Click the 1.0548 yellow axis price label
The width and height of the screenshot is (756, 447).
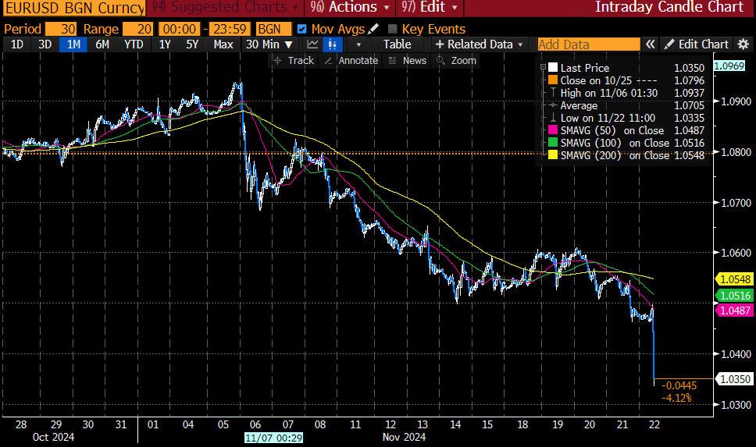pos(735,279)
